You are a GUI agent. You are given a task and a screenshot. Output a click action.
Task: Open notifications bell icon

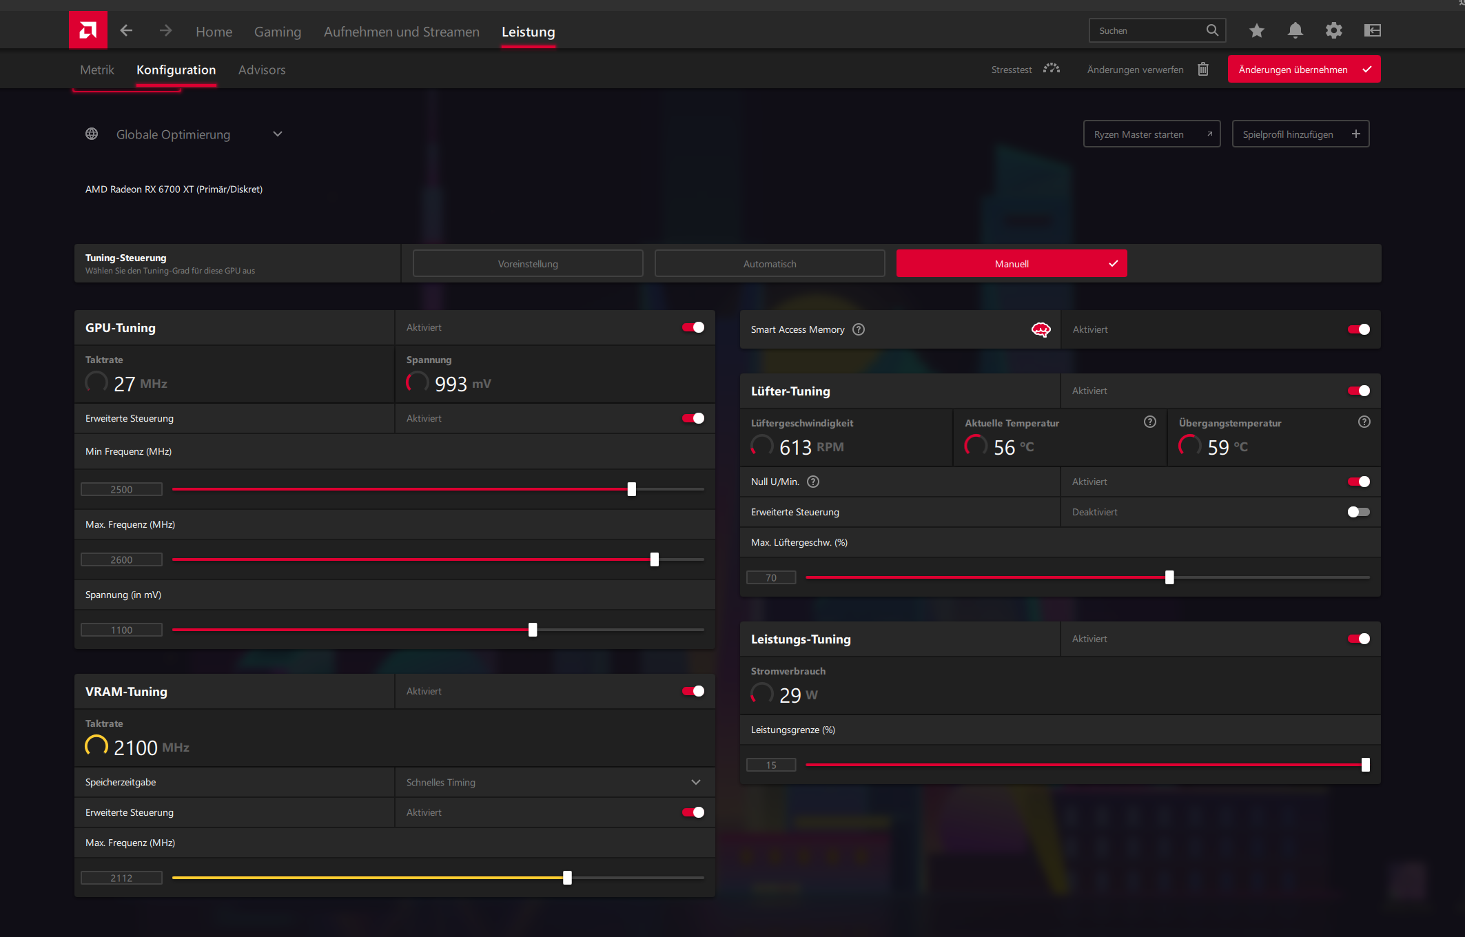(1295, 30)
